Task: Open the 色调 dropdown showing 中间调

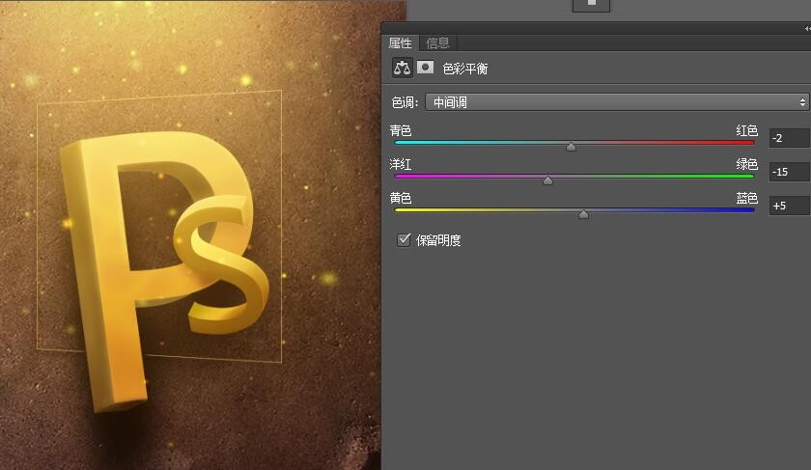Action: point(618,101)
